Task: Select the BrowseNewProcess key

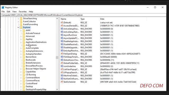Action: click(34, 66)
